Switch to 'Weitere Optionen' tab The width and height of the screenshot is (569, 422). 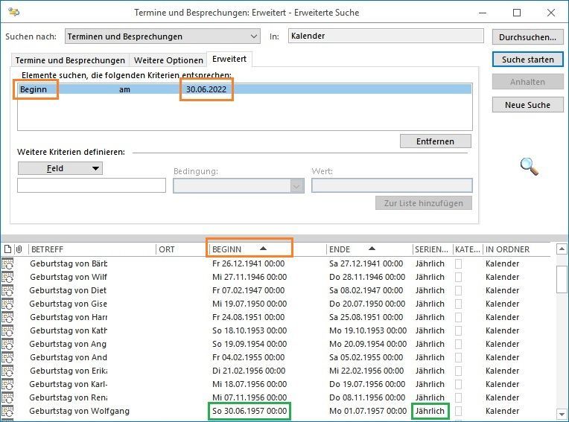tap(168, 60)
